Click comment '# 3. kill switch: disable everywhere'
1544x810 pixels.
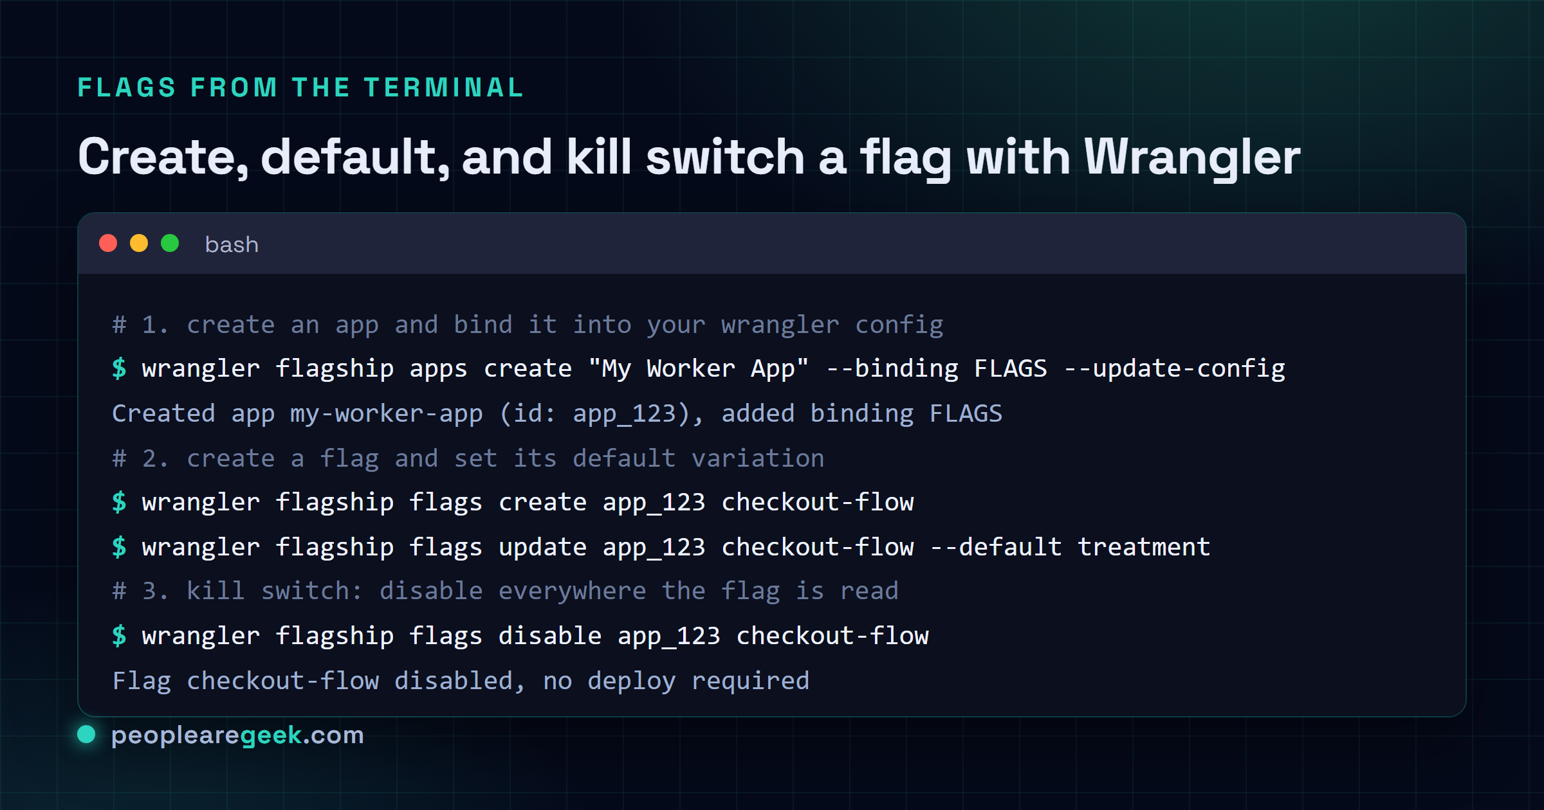pos(505,591)
